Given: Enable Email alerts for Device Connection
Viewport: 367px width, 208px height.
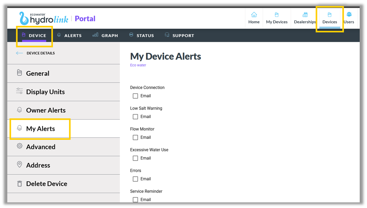Looking at the screenshot, I should pos(135,96).
